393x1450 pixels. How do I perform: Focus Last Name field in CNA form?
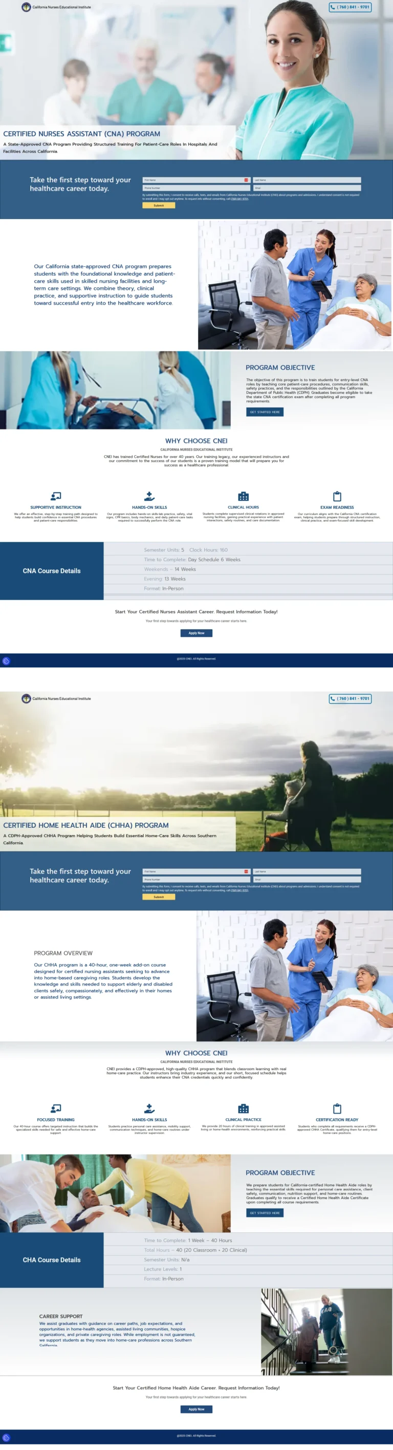click(x=307, y=180)
